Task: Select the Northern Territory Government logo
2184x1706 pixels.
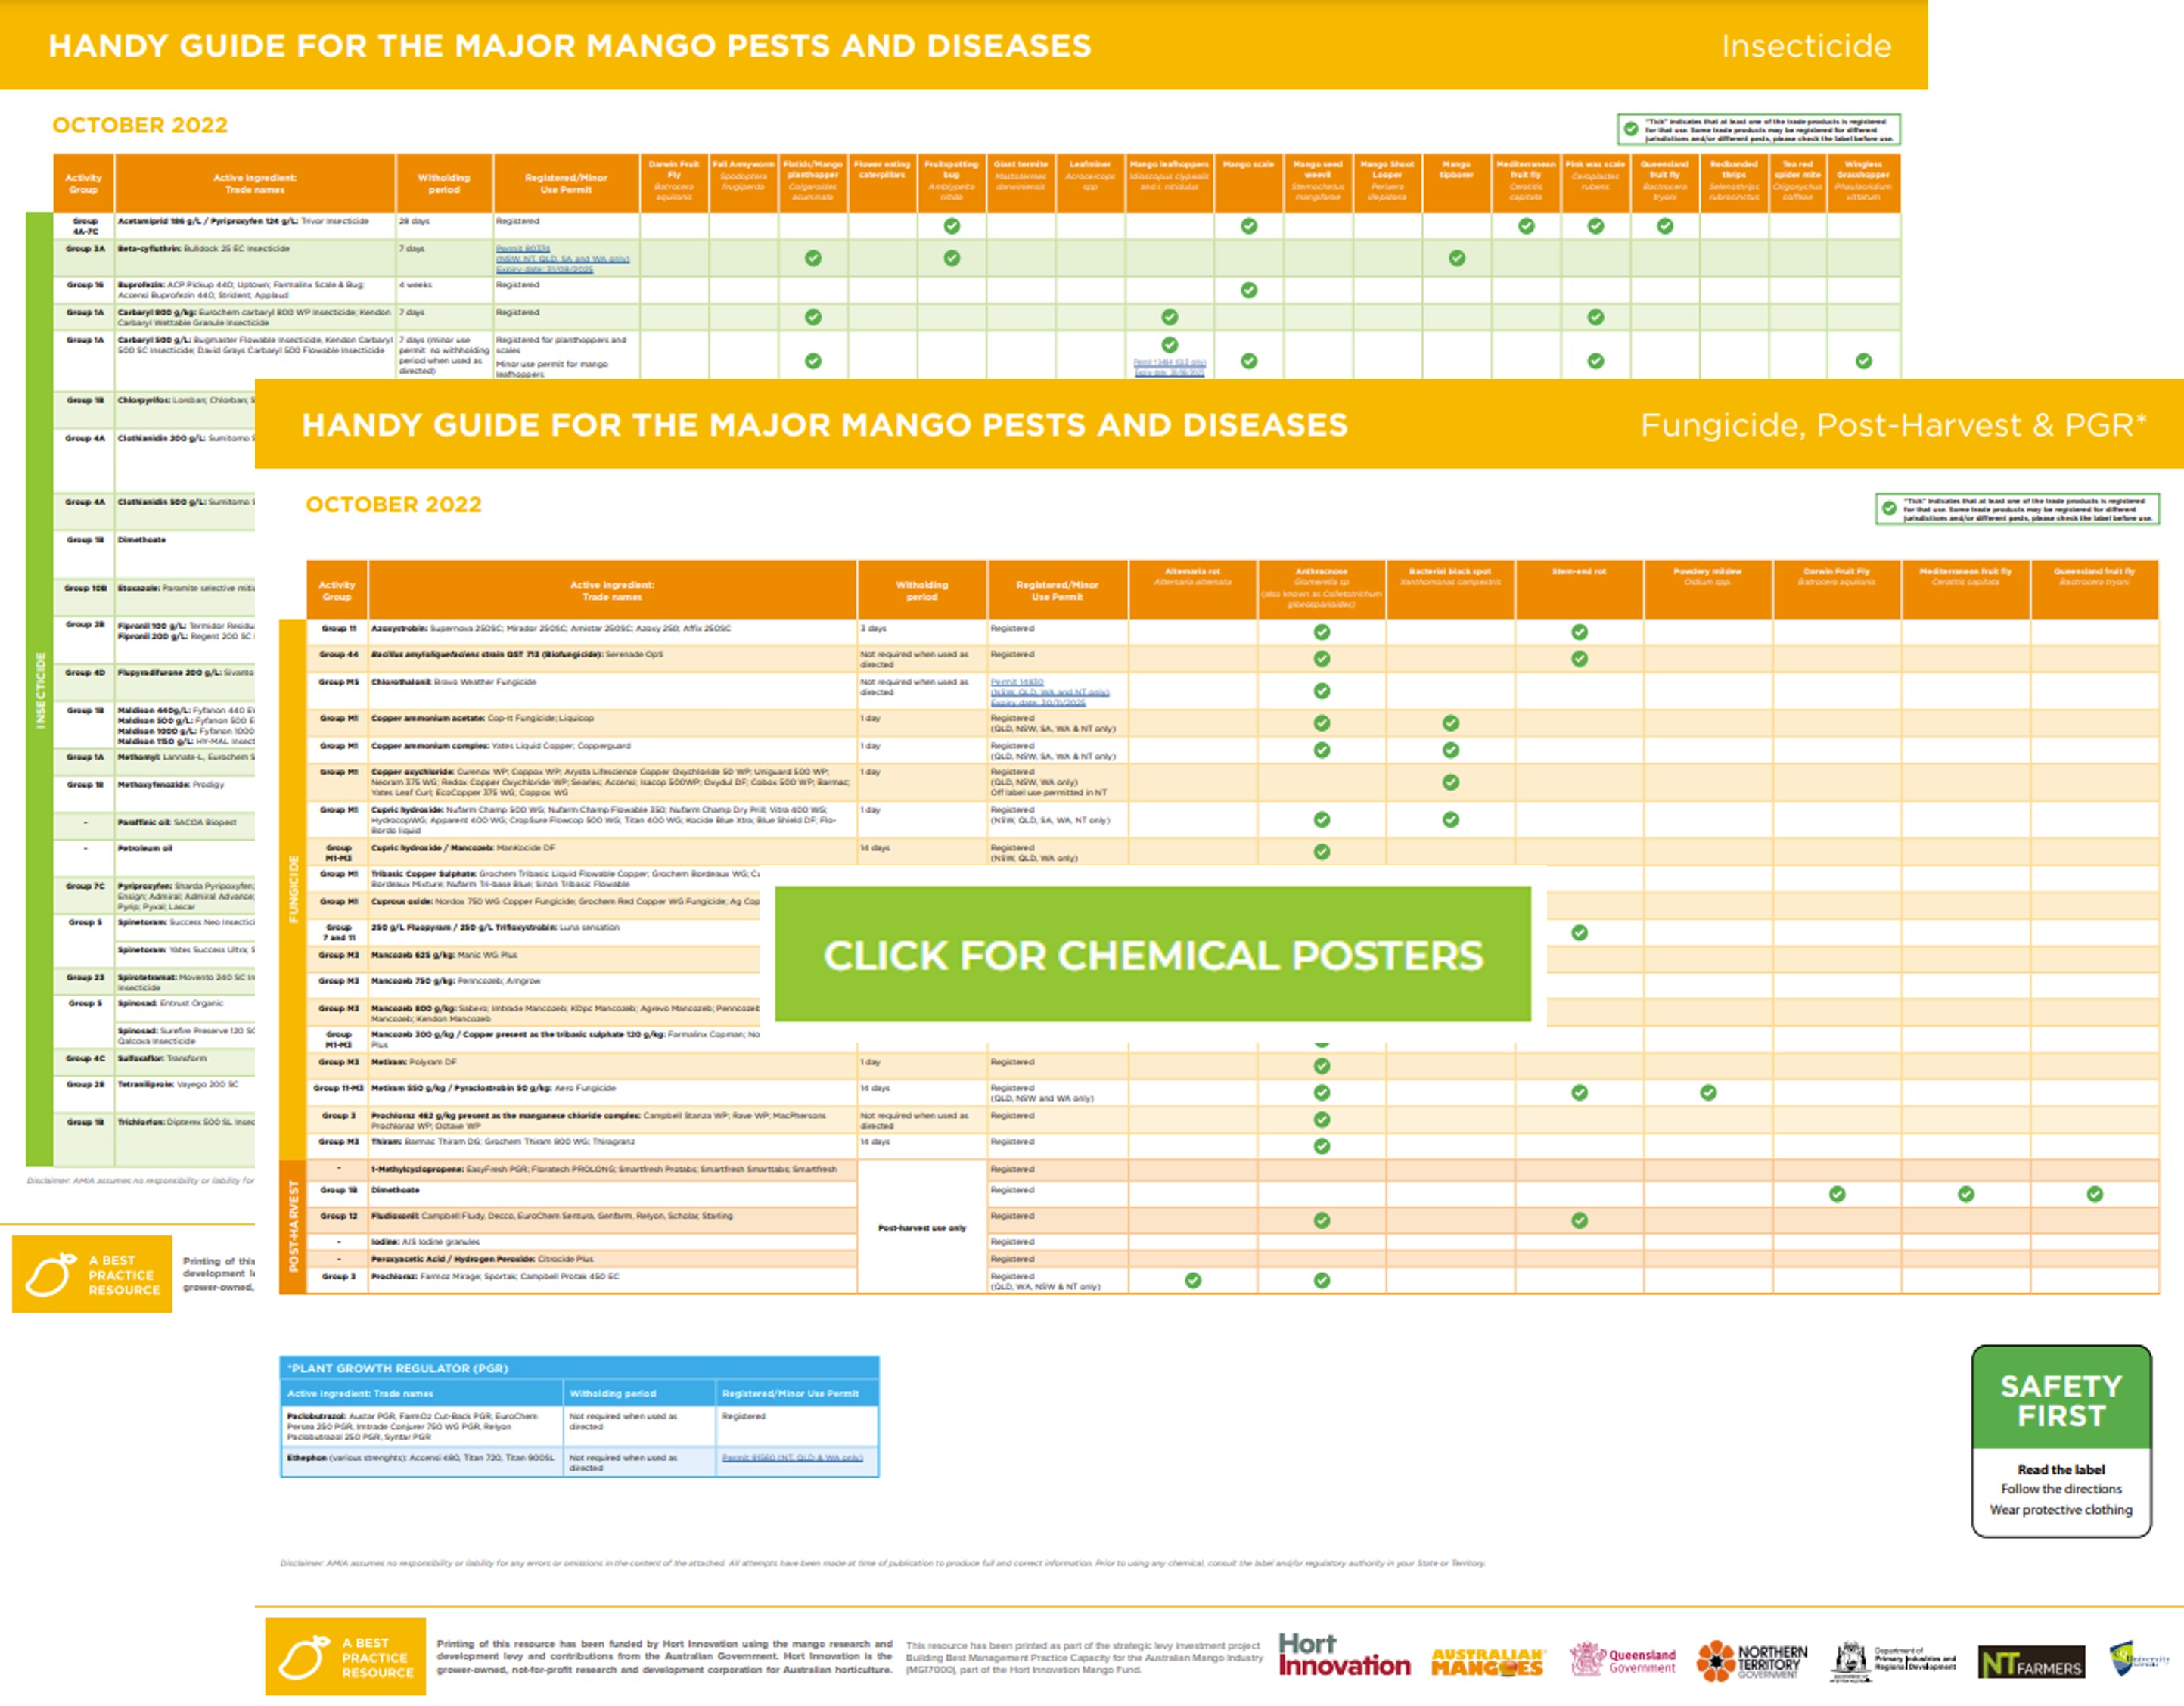Action: coord(1752,1661)
